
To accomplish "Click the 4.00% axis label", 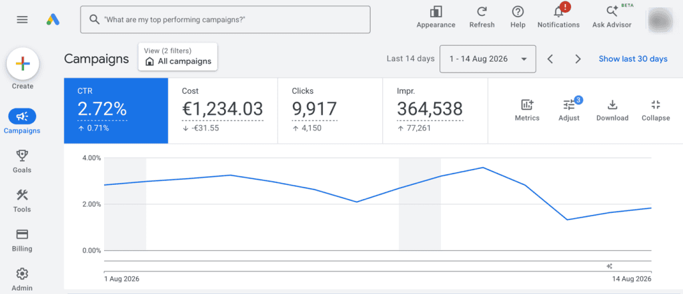I will 91,158.
